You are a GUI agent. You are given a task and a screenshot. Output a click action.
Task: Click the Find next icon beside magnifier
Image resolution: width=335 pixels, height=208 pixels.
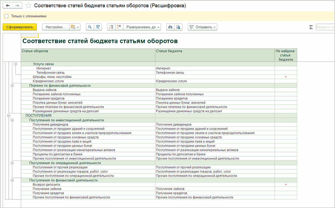pyautogui.click(x=98, y=27)
